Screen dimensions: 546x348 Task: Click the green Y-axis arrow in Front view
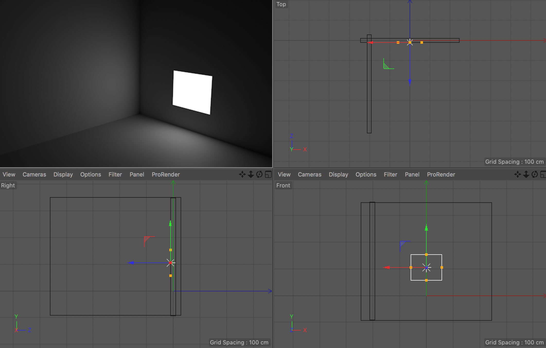(x=426, y=228)
